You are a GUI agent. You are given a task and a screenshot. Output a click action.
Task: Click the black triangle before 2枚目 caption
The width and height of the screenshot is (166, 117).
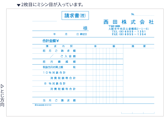[19, 5]
